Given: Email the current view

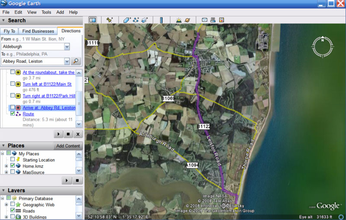Looking at the screenshot, I should [205, 20].
